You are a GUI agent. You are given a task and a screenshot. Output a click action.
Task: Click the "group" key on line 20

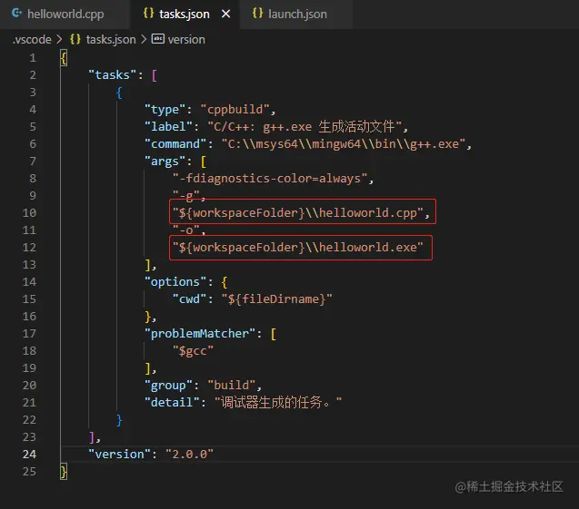(168, 386)
